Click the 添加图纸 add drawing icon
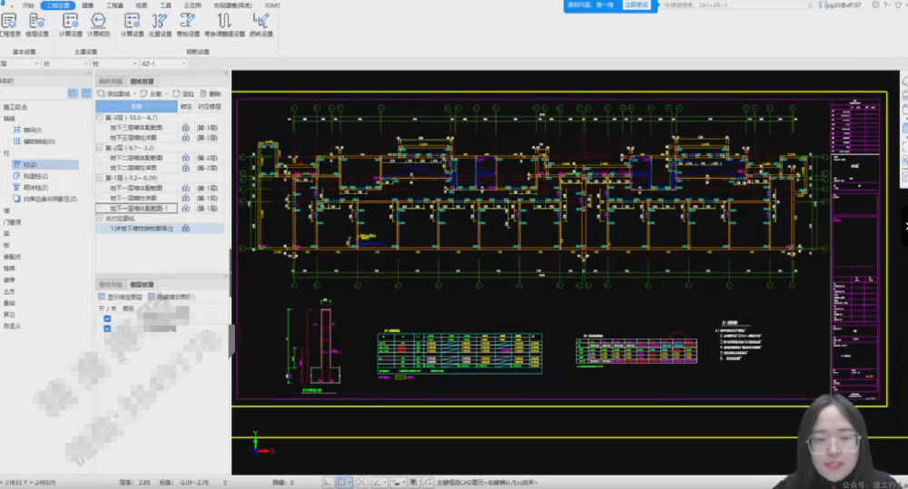 [102, 93]
